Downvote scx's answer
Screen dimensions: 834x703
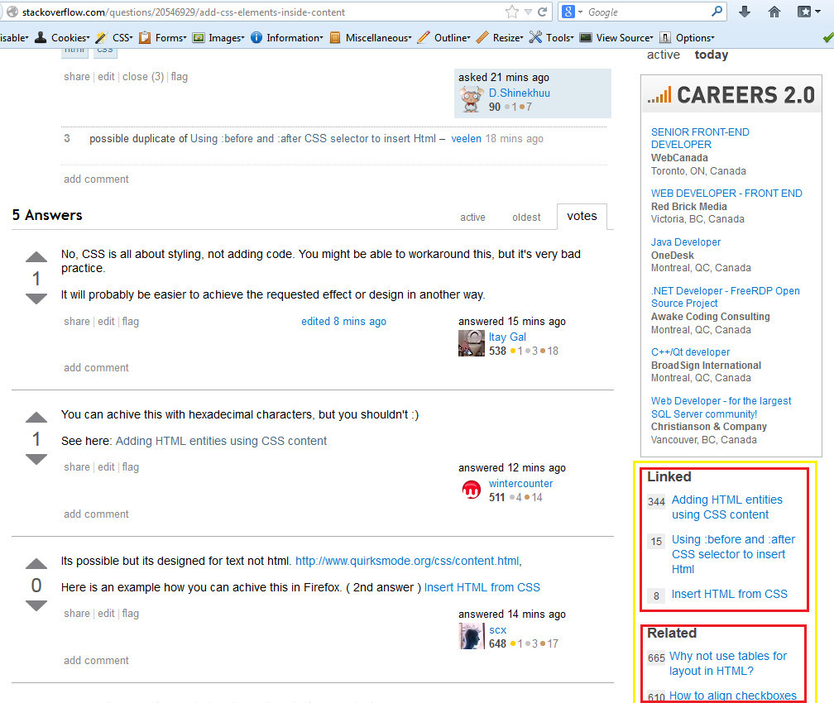pyautogui.click(x=36, y=605)
